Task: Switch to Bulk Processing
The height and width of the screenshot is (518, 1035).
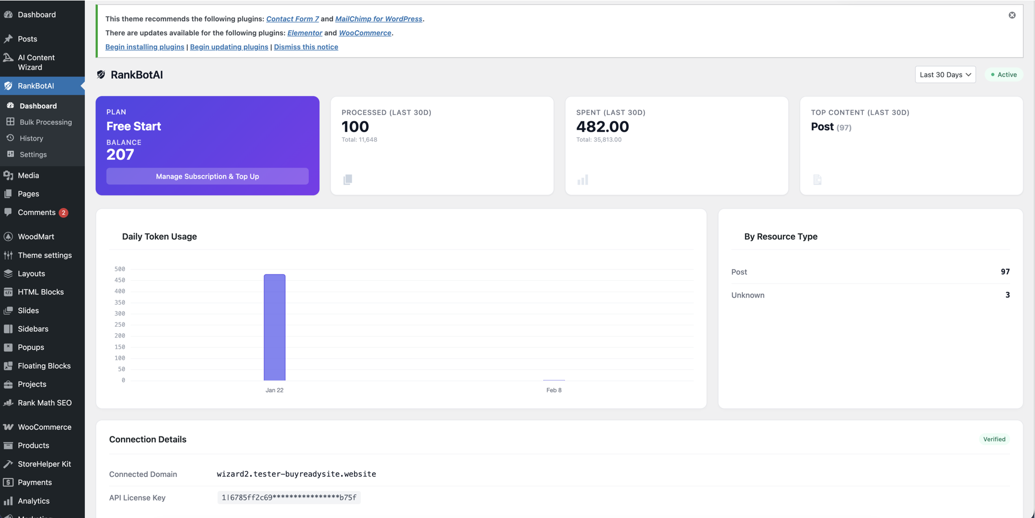Action: tap(45, 122)
